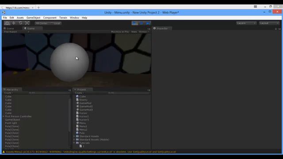The width and height of the screenshot is (283, 159).
Task: Open the Window menu
Action: point(74,18)
